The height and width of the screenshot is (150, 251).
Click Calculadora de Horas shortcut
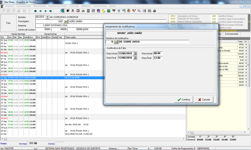click(187, 16)
